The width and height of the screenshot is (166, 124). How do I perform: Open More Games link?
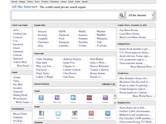[22, 102]
